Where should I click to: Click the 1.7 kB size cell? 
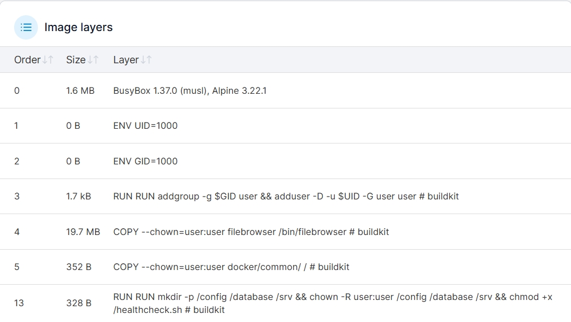pyautogui.click(x=79, y=196)
